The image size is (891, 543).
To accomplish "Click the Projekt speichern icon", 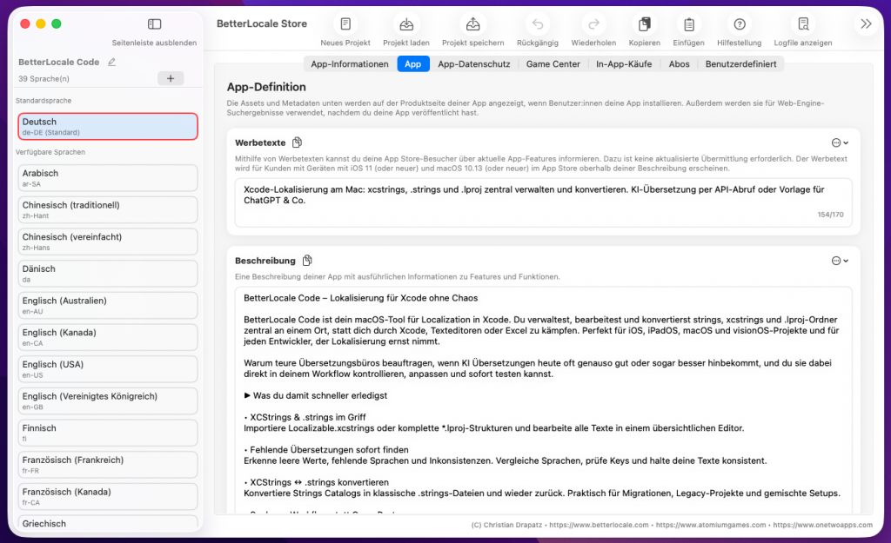I will (x=472, y=25).
